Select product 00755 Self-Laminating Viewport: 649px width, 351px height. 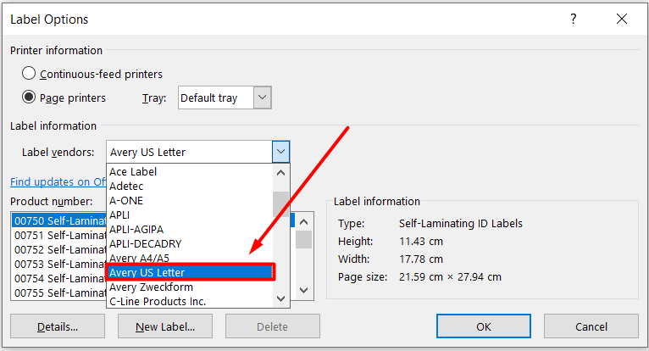pyautogui.click(x=59, y=292)
